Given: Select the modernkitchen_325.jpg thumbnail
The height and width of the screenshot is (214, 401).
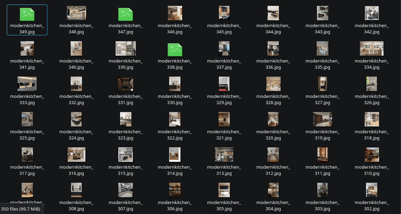Looking at the screenshot, I should pyautogui.click(x=27, y=119).
